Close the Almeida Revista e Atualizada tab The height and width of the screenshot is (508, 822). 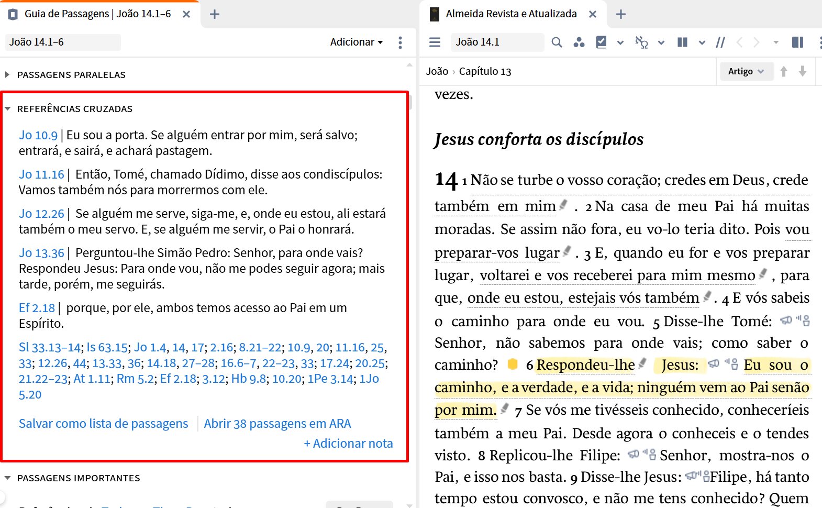pos(593,14)
